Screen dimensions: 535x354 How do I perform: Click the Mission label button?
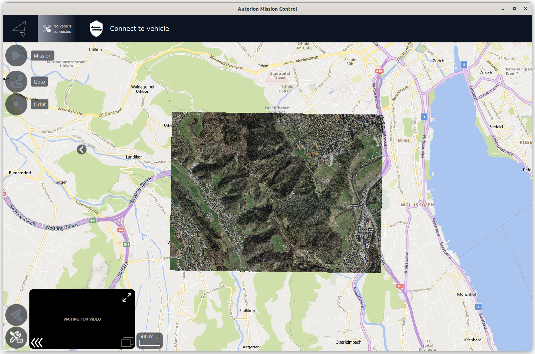tap(43, 56)
